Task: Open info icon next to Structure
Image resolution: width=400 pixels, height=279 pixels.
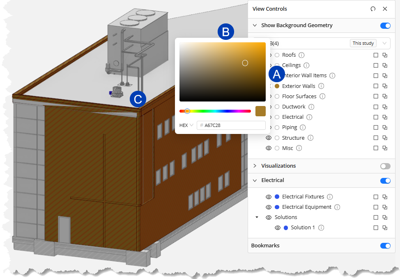Action: click(x=310, y=138)
